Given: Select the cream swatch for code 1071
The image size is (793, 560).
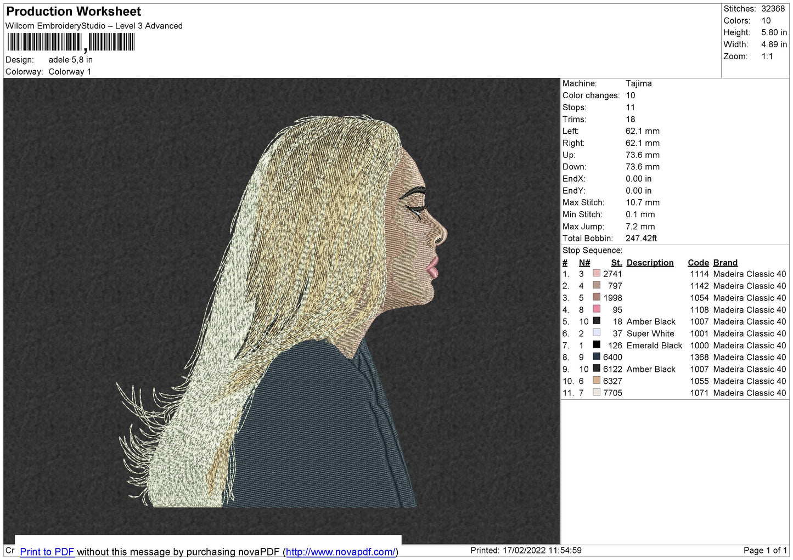Looking at the screenshot, I should pos(597,392).
